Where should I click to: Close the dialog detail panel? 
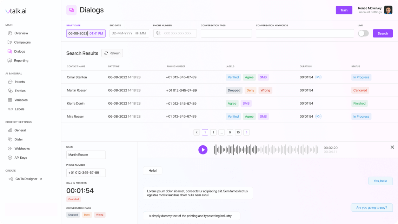tap(392, 147)
